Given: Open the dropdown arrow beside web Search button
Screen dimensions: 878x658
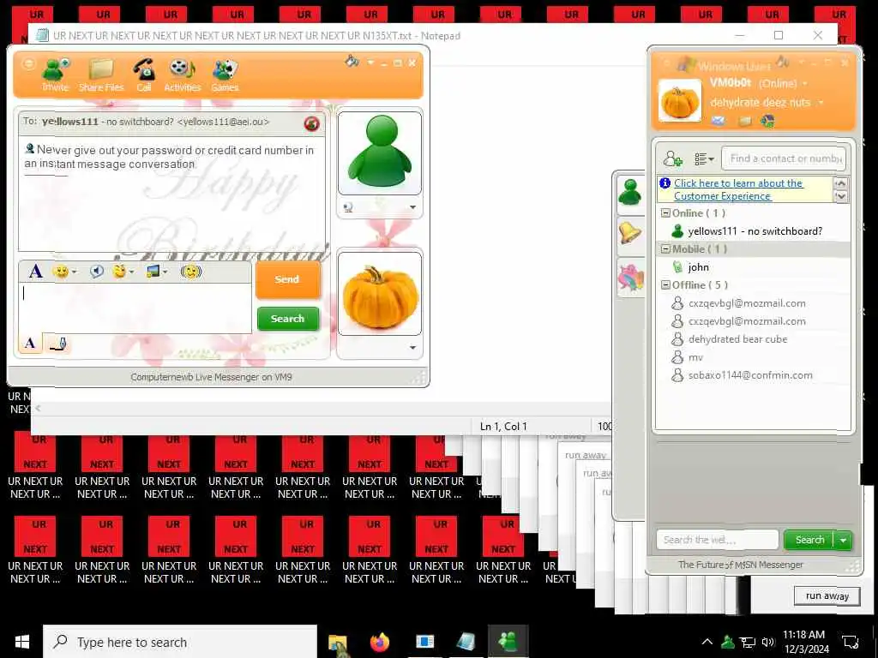Looking at the screenshot, I should (844, 540).
